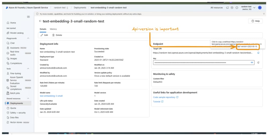
Task: Focus the masked Key field
Action: coord(204,63)
